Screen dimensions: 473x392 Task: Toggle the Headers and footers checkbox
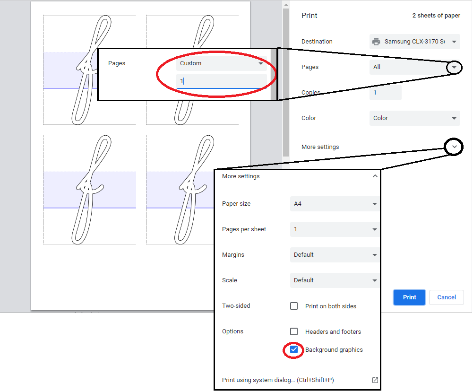point(294,331)
